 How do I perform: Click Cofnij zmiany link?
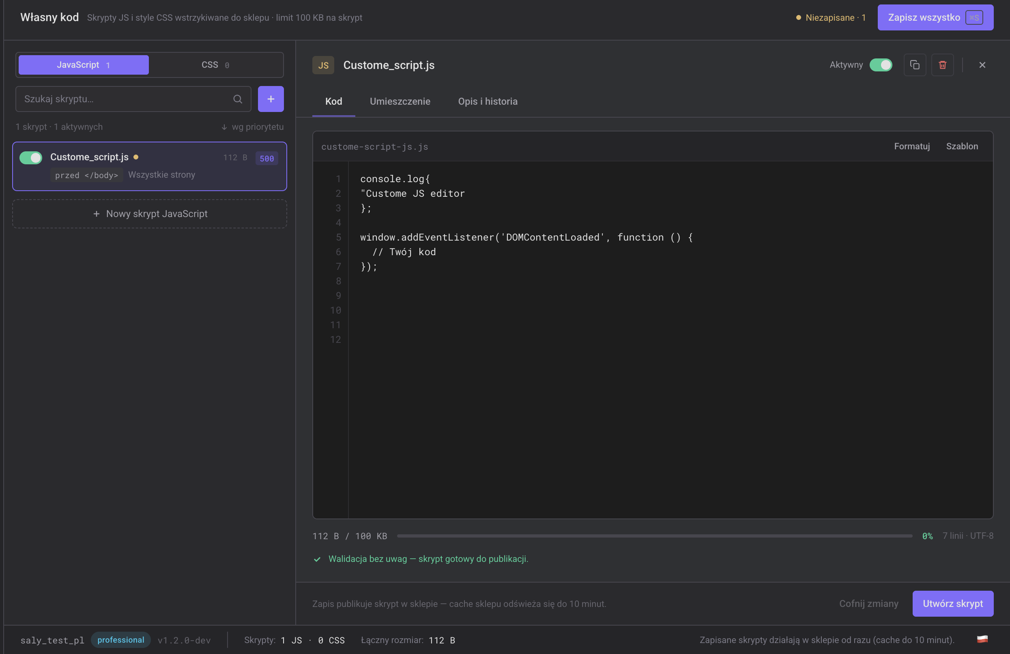click(x=868, y=604)
